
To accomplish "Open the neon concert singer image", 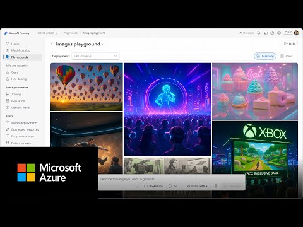I will click(167, 110).
